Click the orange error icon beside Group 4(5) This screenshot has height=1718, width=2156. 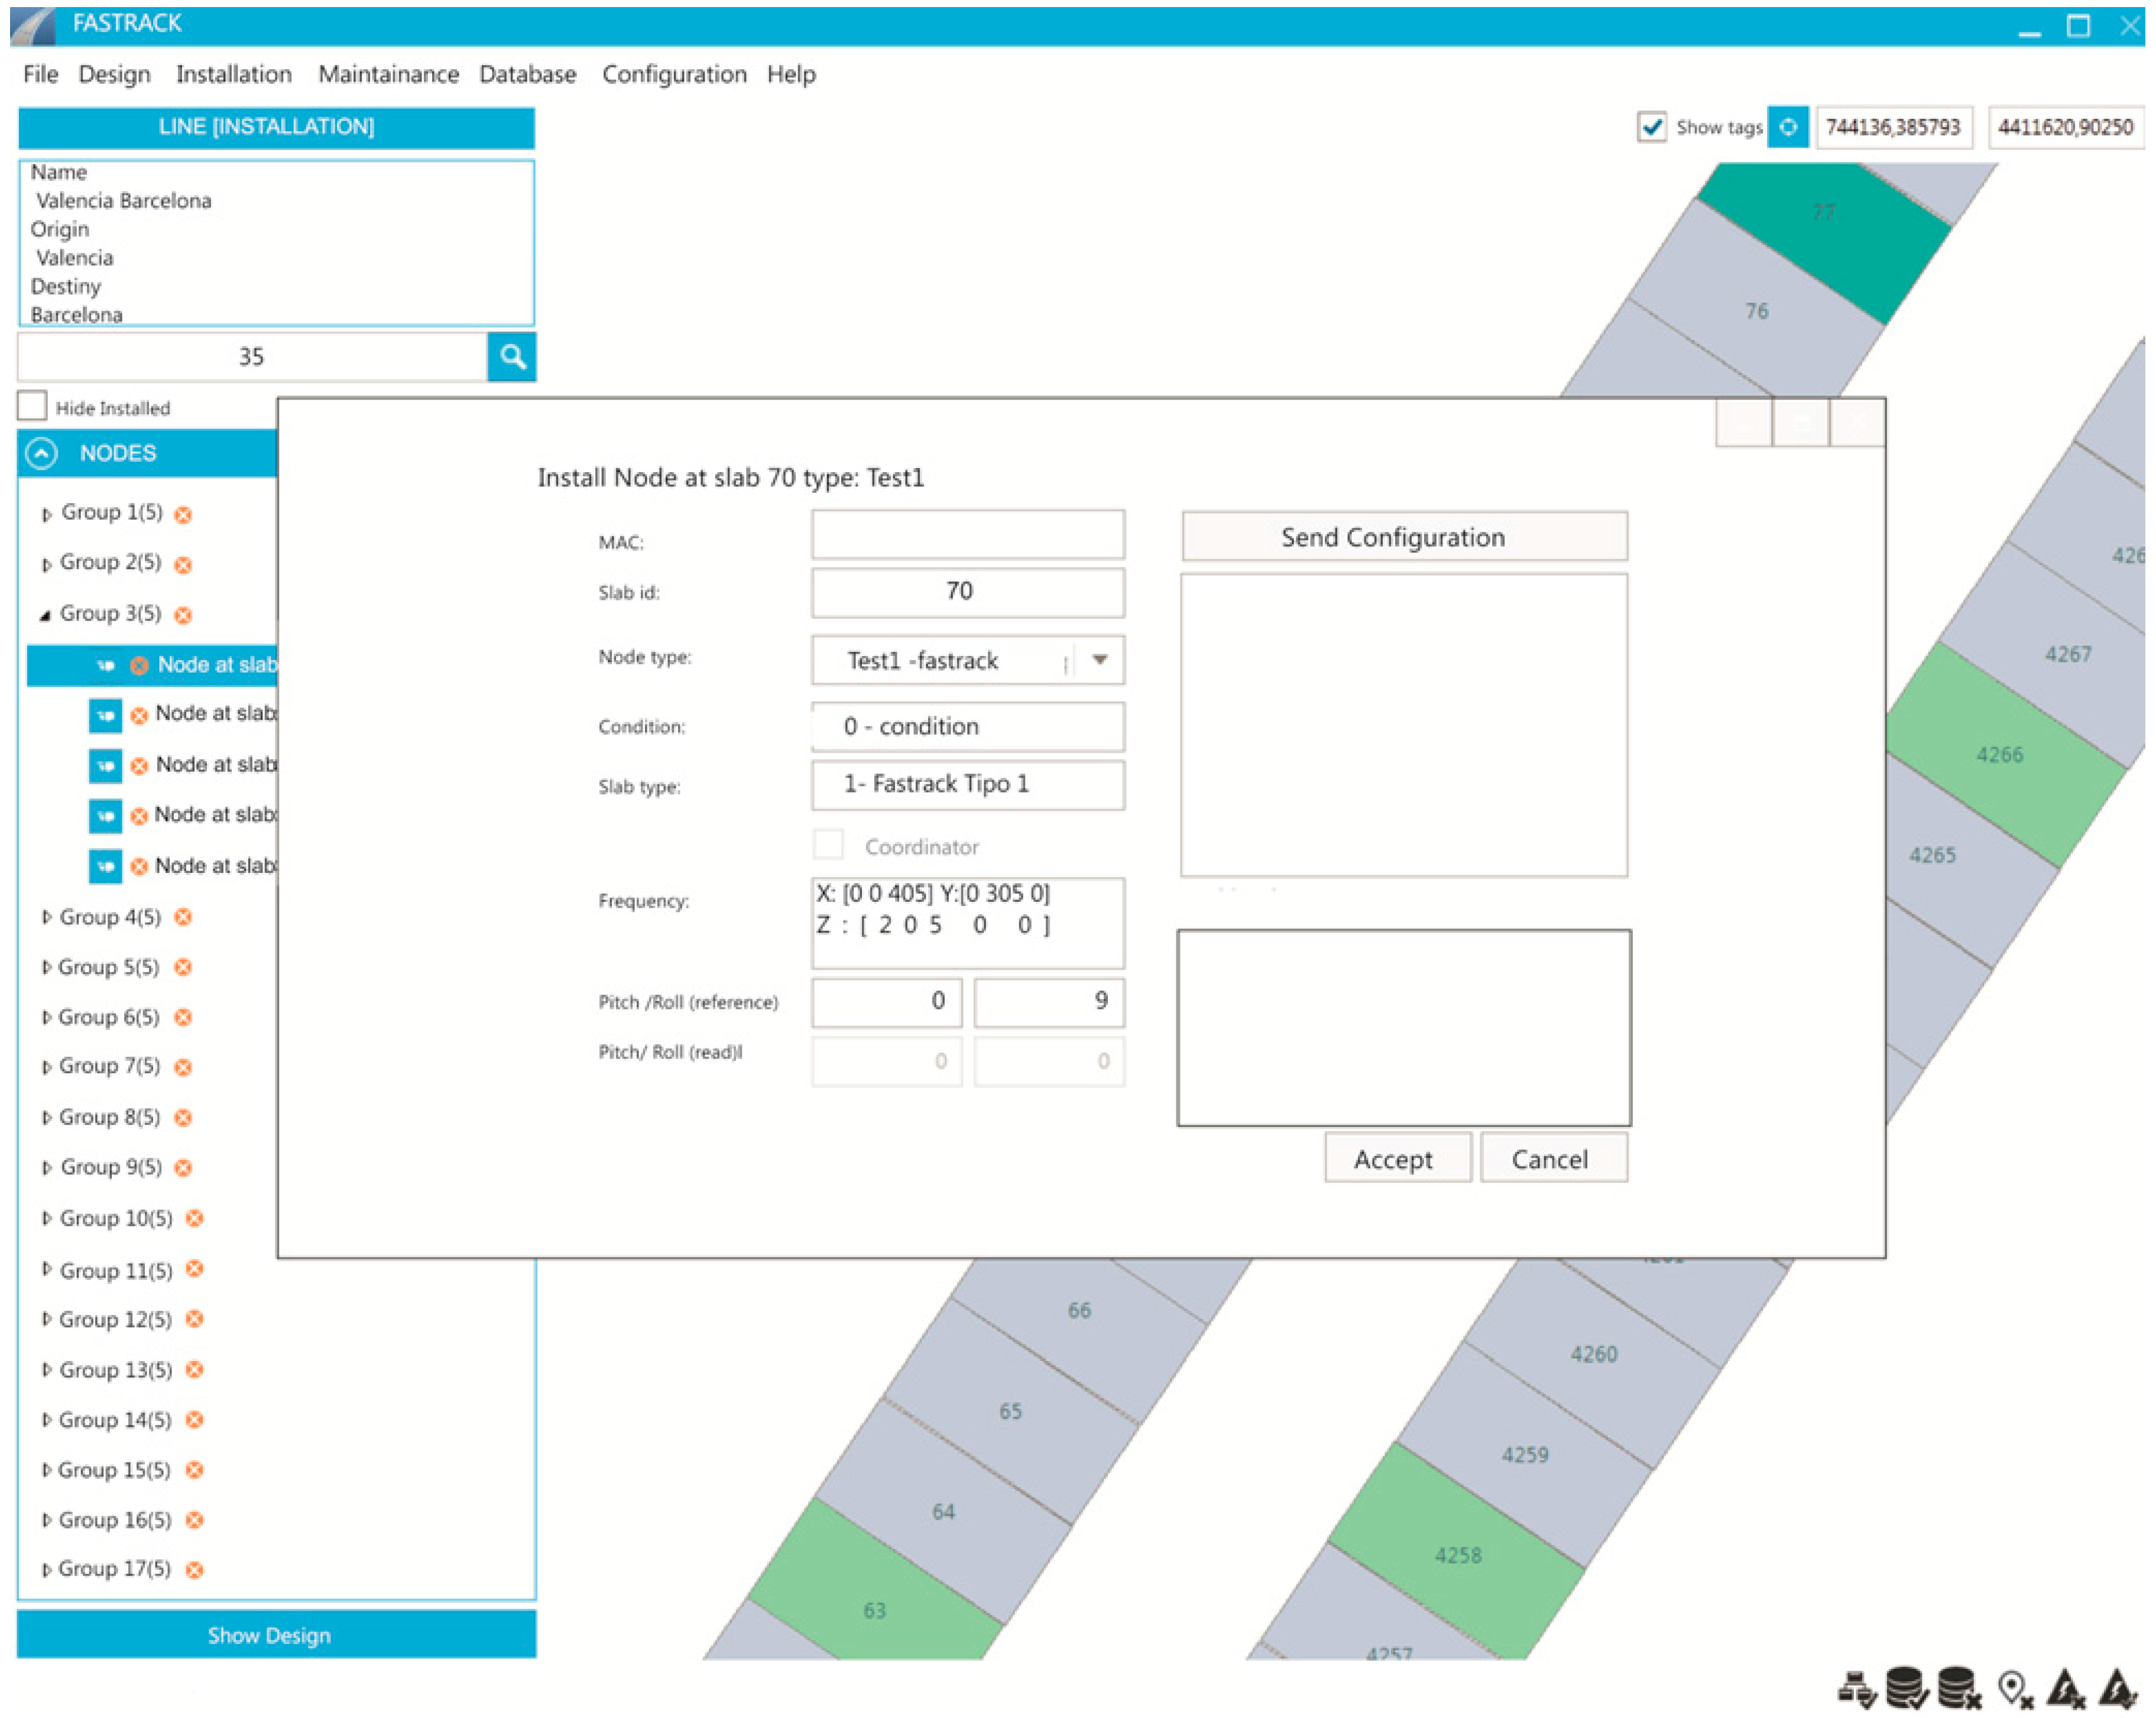click(183, 917)
